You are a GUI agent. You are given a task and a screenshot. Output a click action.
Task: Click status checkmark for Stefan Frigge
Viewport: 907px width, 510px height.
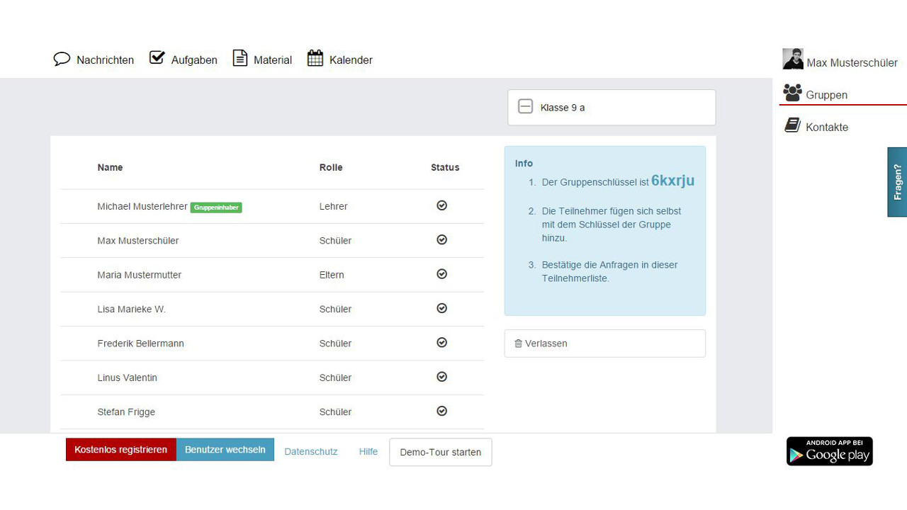point(441,411)
